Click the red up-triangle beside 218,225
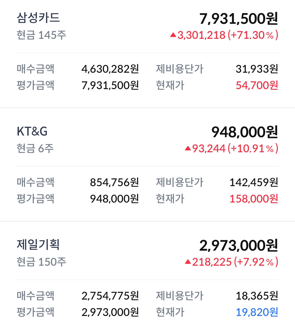 pos(188,262)
